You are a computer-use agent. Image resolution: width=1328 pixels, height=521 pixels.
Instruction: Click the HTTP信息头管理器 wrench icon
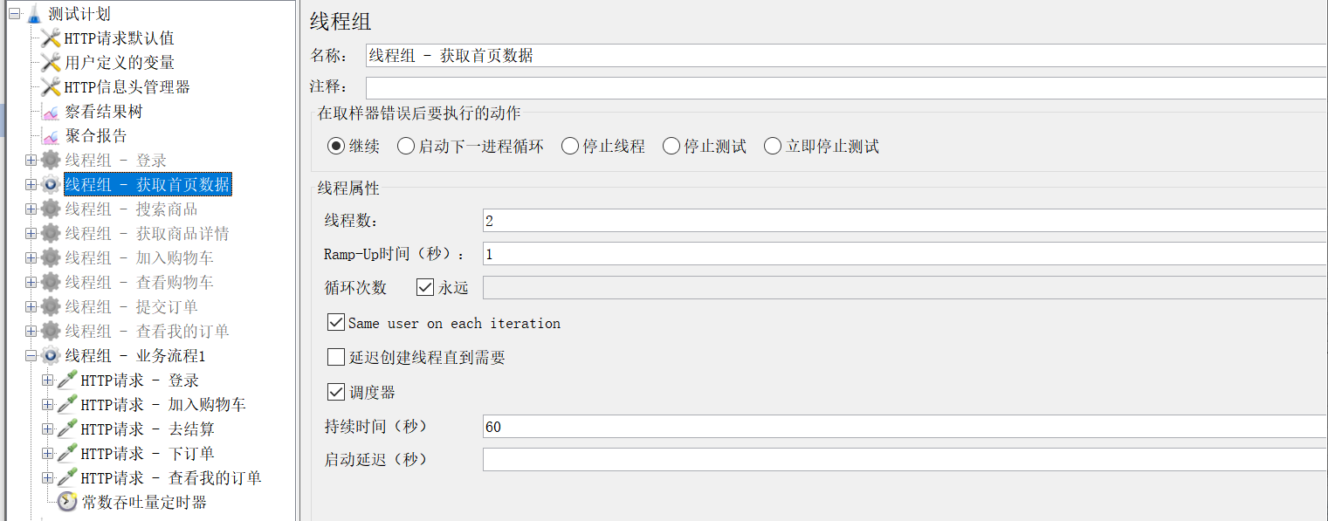pyautogui.click(x=51, y=87)
